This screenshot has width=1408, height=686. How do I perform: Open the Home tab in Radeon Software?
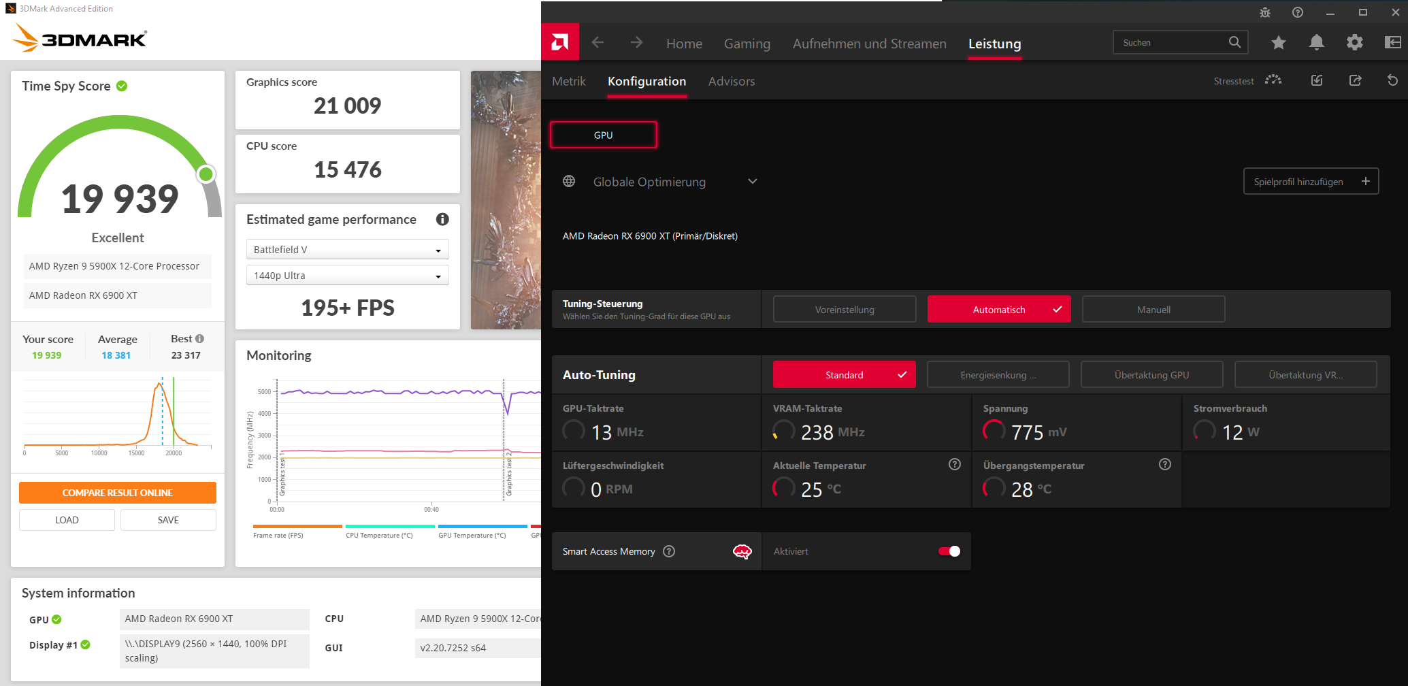(684, 44)
